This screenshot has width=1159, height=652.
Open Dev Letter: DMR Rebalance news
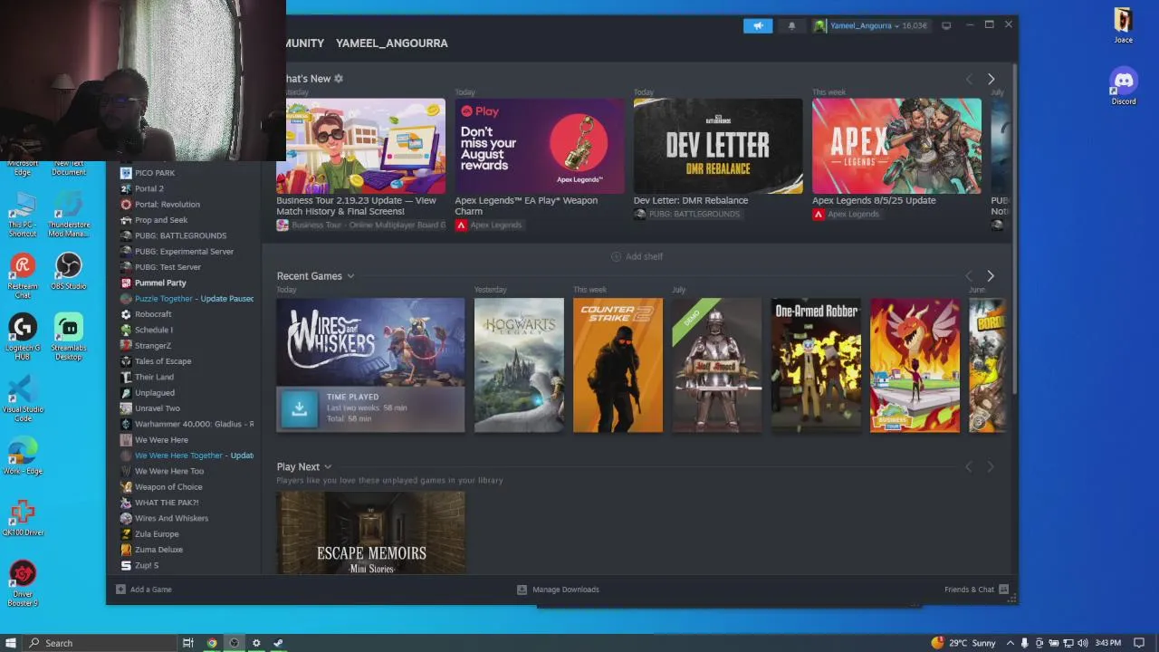point(718,146)
